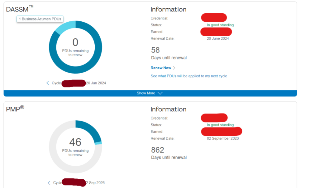
Task: Click the down chevron on Show More bar
Action: (x=160, y=93)
